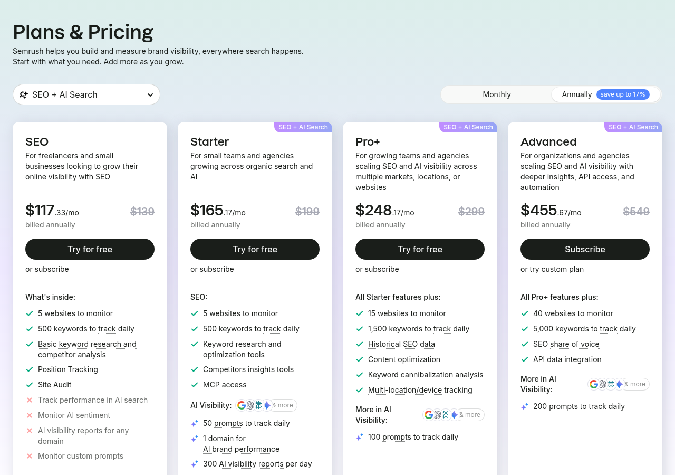Viewport: 675px width, 475px height.
Task: Click 'monitor' in 15 websites to monitor
Action: click(433, 313)
